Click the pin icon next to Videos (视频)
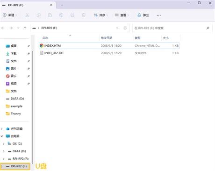Screen dimensions: 215x171 tap(29, 84)
